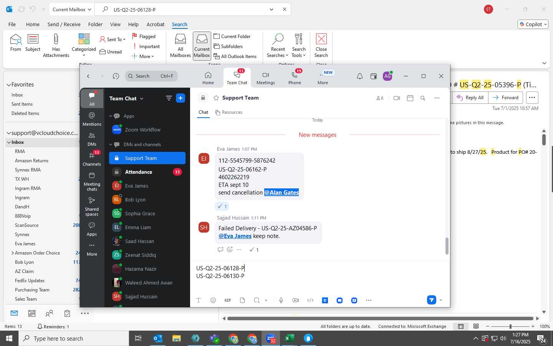Collapse DMs and channels section
Screen dimensions: 553x346
(x=111, y=145)
